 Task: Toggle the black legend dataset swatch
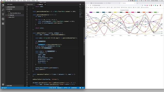coord(139,12)
